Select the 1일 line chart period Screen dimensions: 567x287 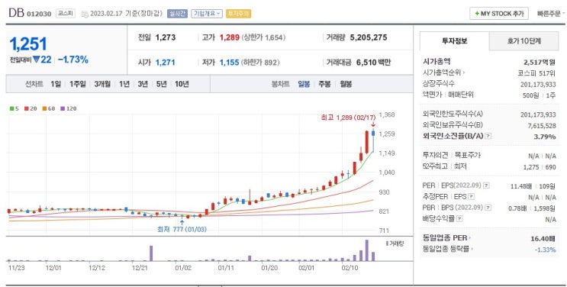point(56,84)
